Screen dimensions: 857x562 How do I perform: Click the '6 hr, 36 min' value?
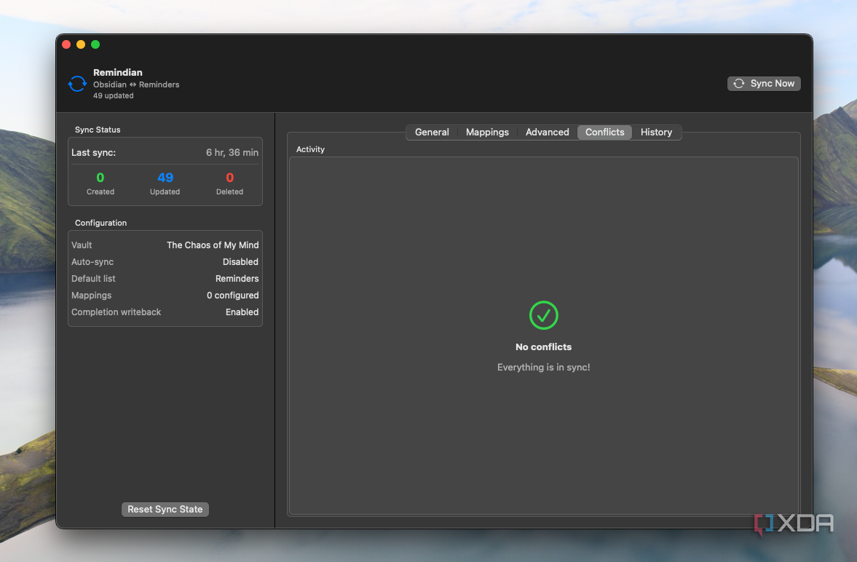point(232,153)
